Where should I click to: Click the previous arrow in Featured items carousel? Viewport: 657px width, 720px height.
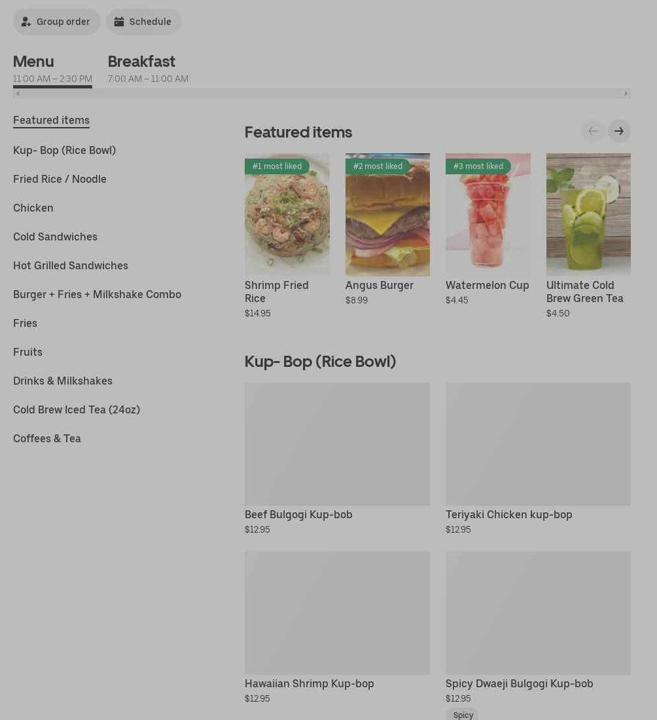tap(593, 131)
